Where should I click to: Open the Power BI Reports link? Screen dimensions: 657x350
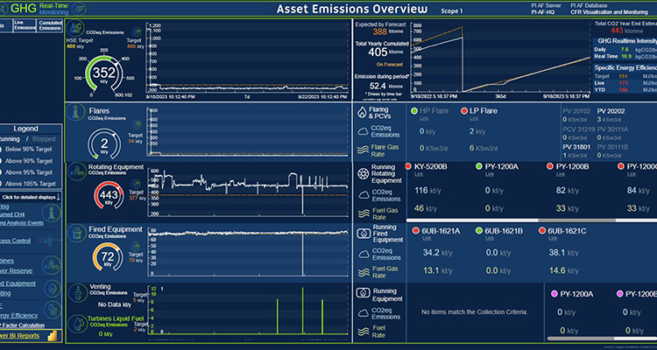click(19, 336)
